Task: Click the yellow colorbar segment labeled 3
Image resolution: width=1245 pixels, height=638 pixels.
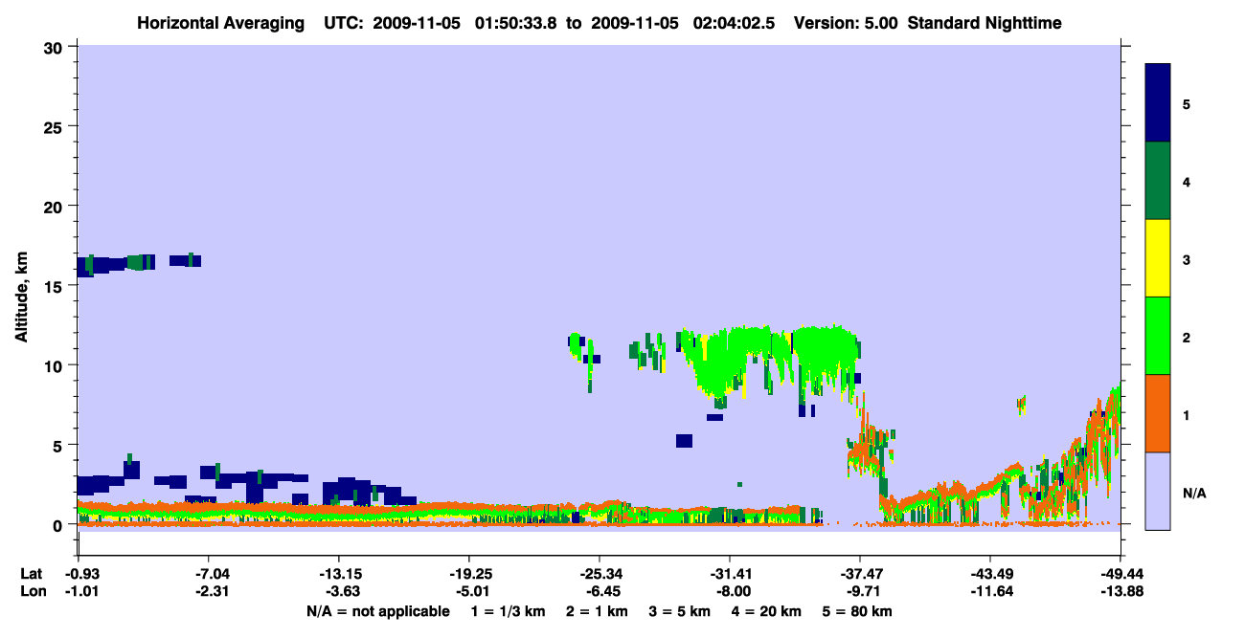Action: tap(1158, 258)
